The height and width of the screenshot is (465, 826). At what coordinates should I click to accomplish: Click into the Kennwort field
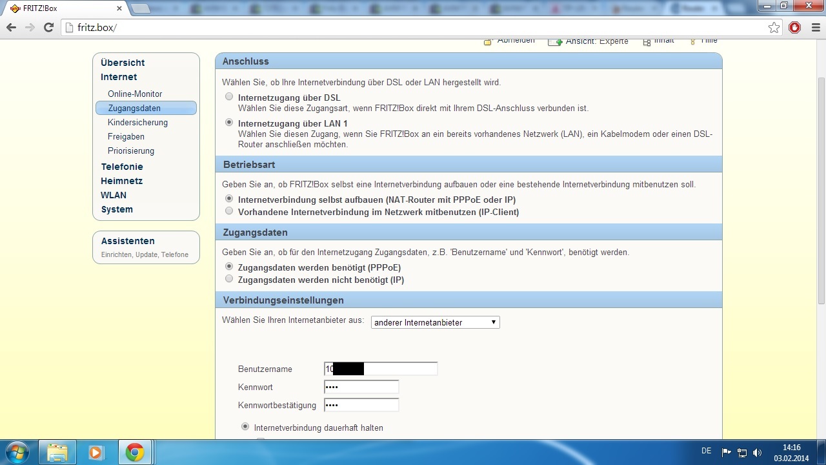(x=361, y=387)
